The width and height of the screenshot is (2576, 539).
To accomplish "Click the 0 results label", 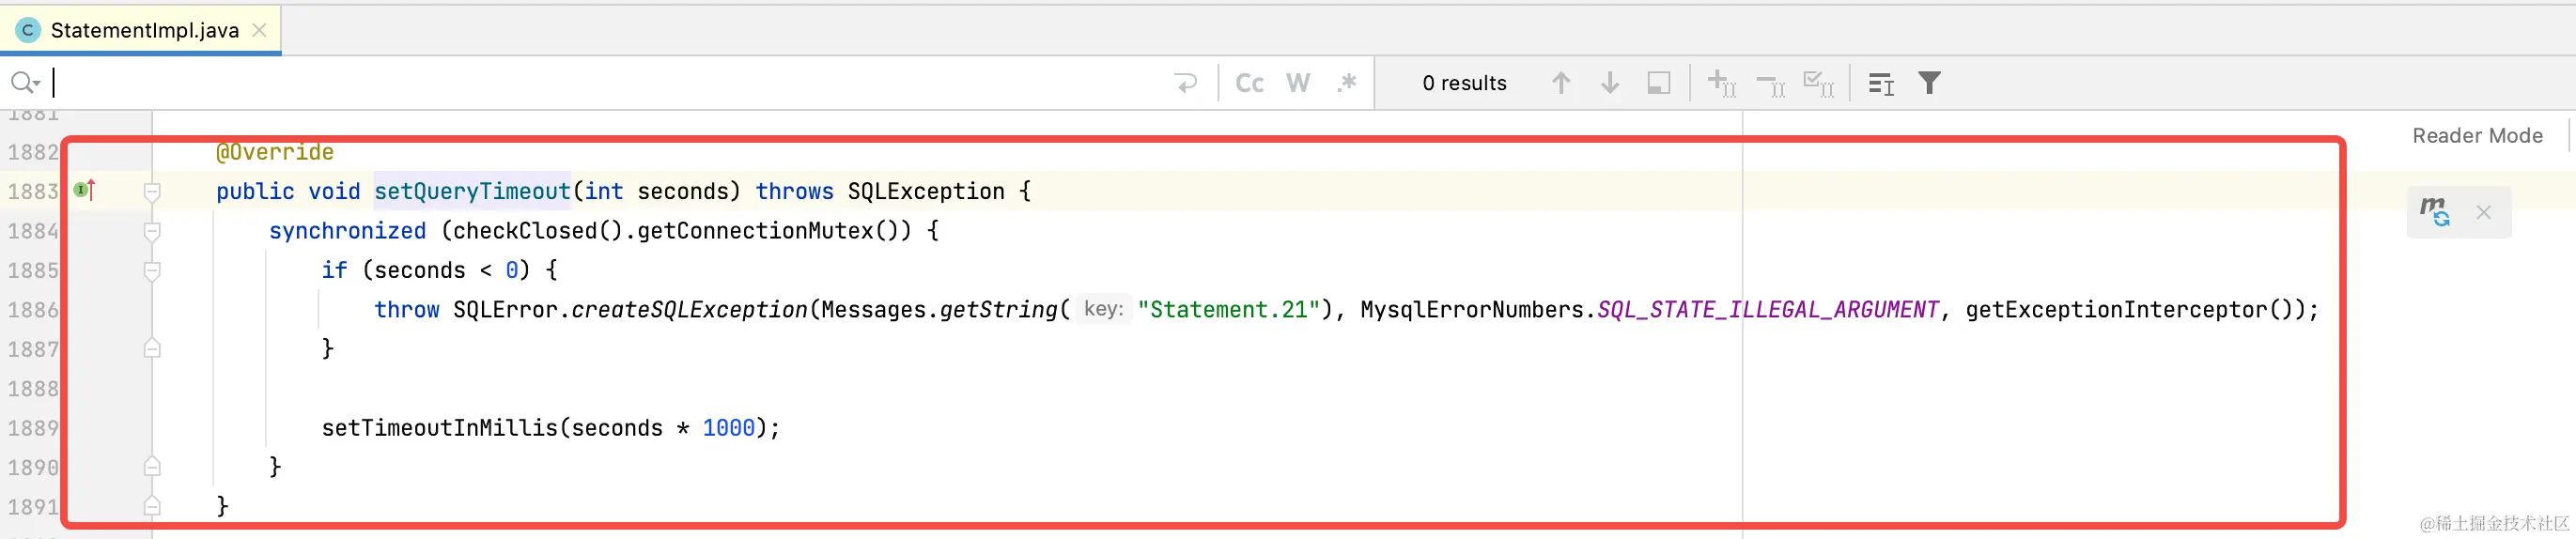I will tap(1464, 83).
